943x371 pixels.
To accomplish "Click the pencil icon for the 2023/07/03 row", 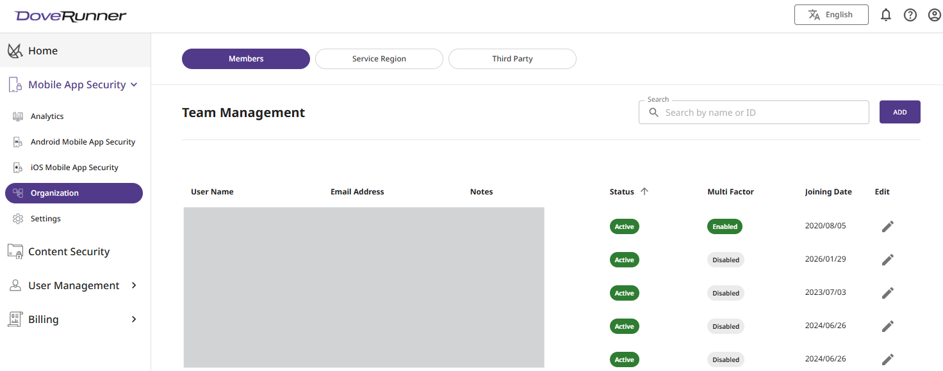I will click(887, 293).
